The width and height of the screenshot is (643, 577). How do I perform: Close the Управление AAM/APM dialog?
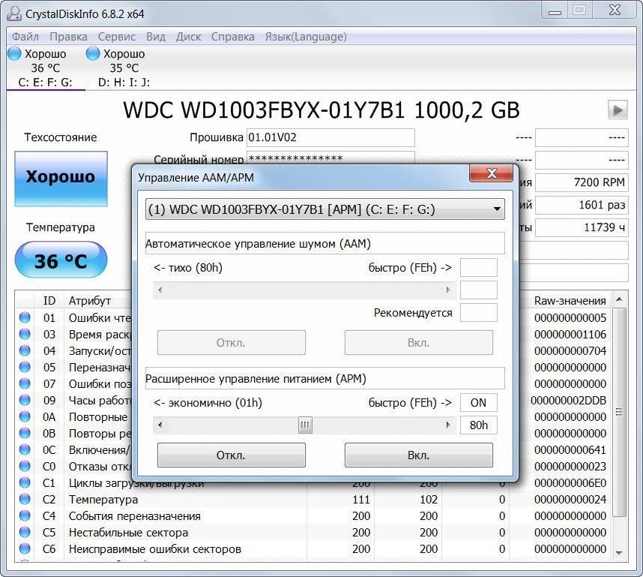coord(491,173)
